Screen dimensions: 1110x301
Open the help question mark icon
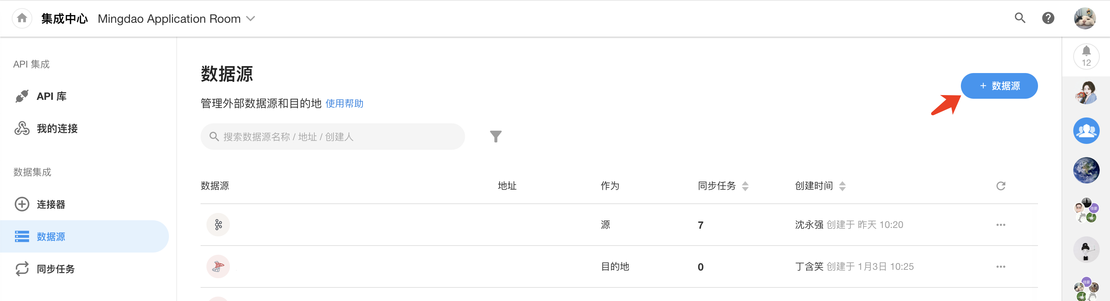pyautogui.click(x=1048, y=18)
